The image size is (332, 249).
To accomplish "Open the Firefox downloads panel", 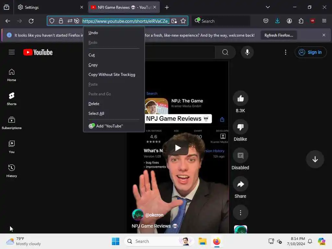I will click(278, 21).
